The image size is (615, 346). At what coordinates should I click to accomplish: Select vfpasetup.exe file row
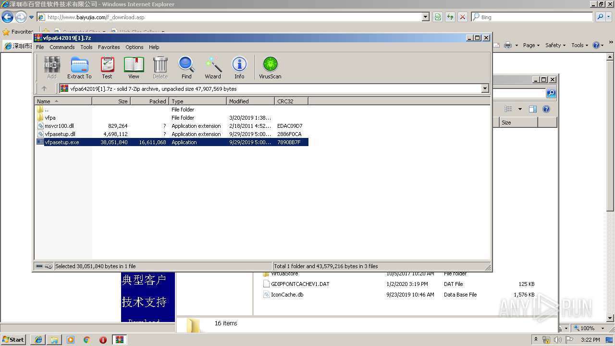pos(172,142)
